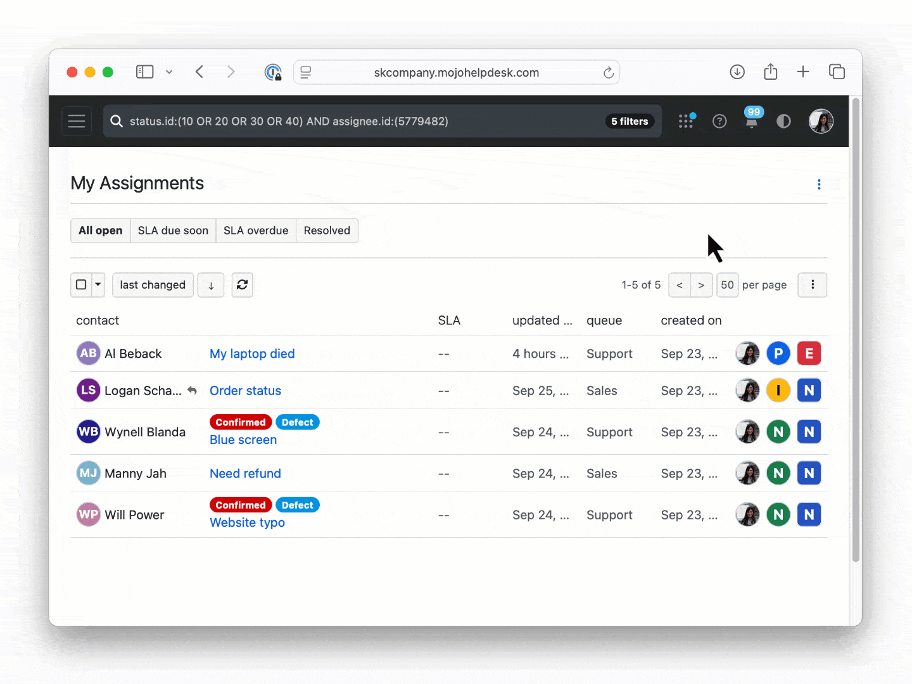Image resolution: width=912 pixels, height=684 pixels.
Task: Open the My laptop died ticket
Action: point(252,353)
